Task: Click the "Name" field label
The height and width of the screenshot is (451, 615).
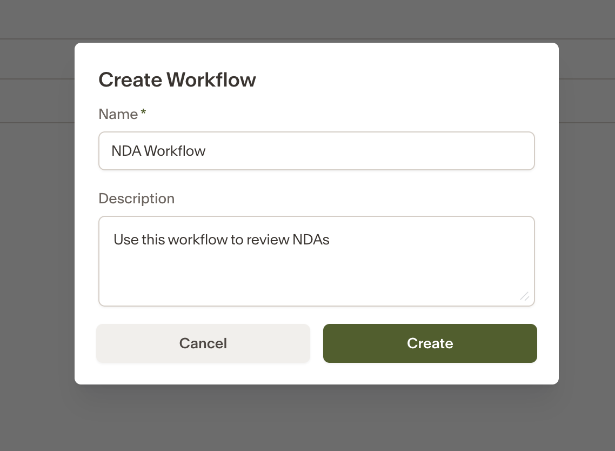Action: coord(118,114)
